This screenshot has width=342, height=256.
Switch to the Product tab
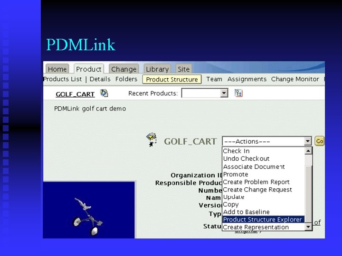pos(89,69)
